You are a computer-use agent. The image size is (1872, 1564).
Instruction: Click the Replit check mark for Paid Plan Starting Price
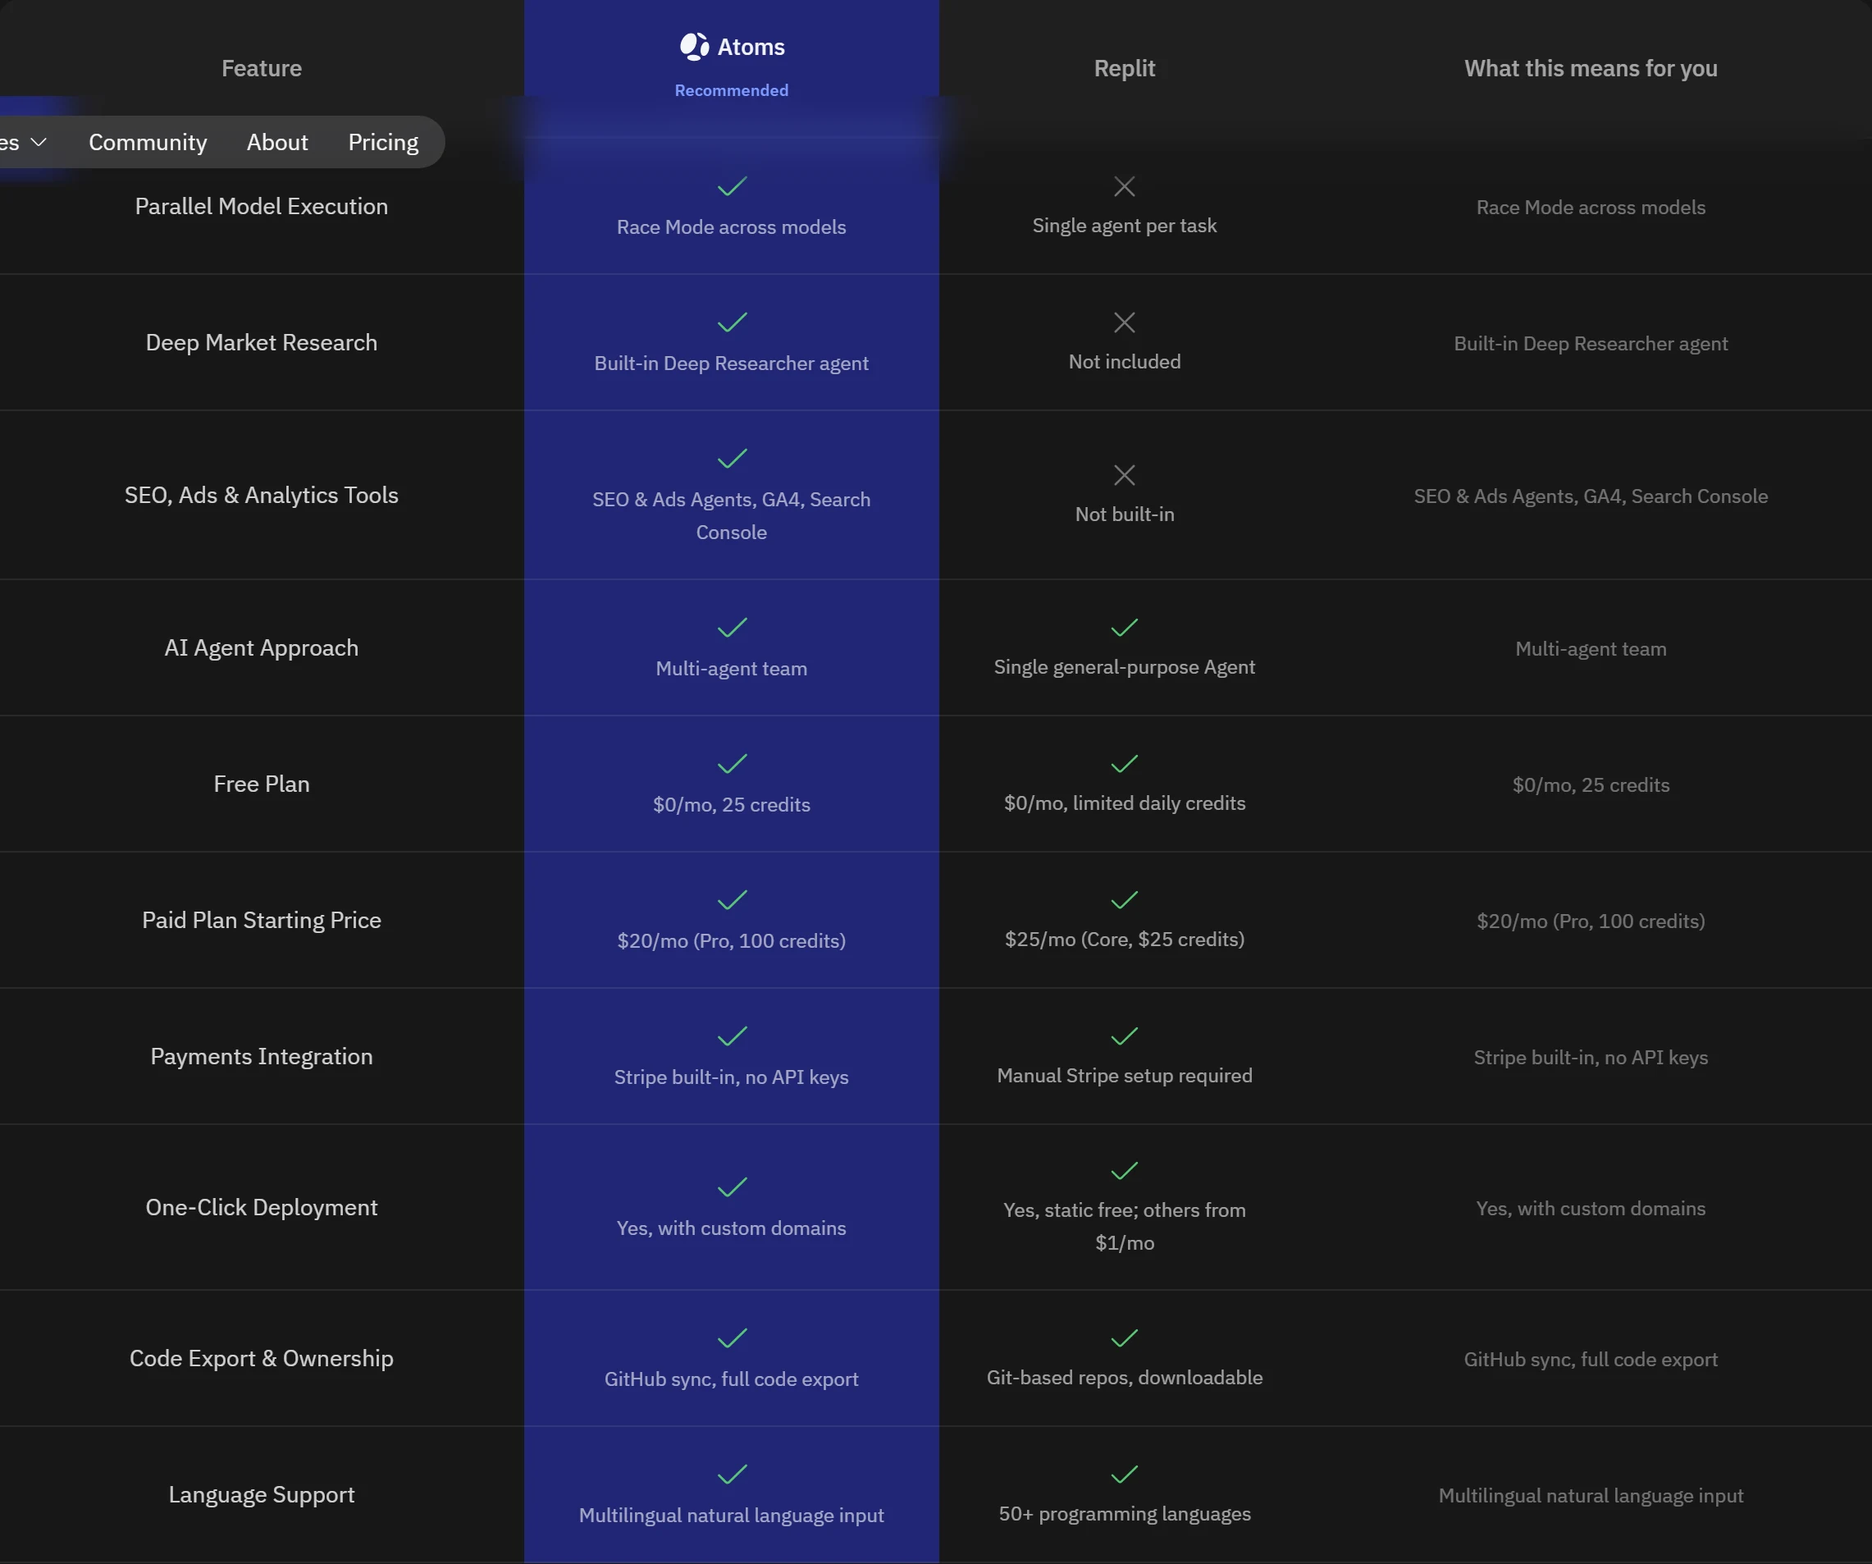[x=1125, y=899]
